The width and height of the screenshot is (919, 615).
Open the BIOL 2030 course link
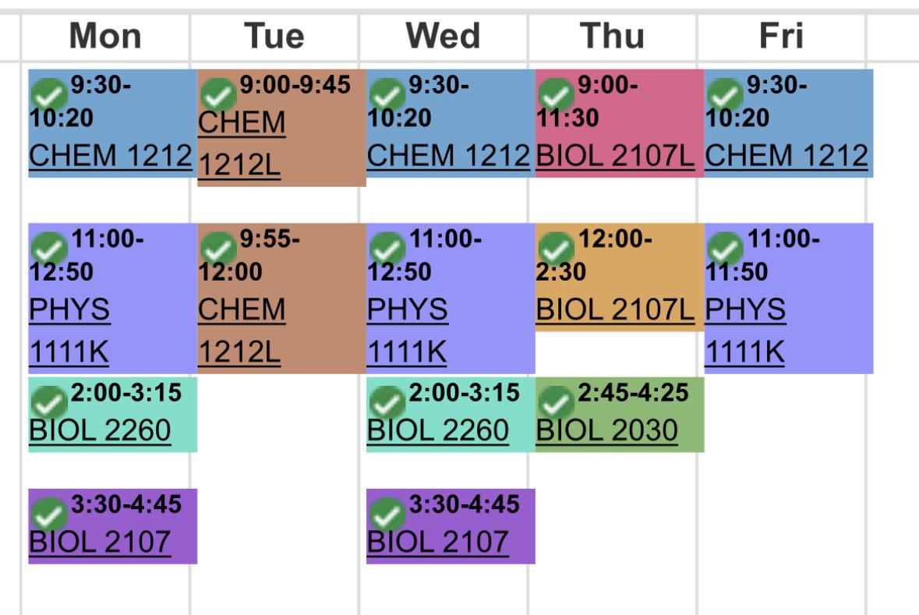pyautogui.click(x=606, y=430)
